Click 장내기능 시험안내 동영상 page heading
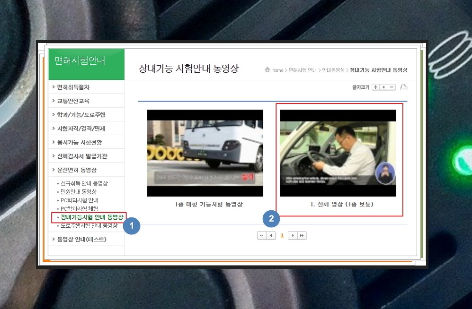The height and width of the screenshot is (309, 472). (188, 69)
